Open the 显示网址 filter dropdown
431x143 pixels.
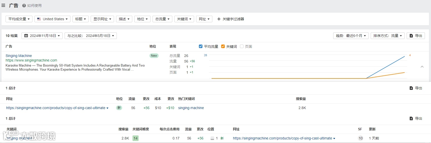pos(102,19)
